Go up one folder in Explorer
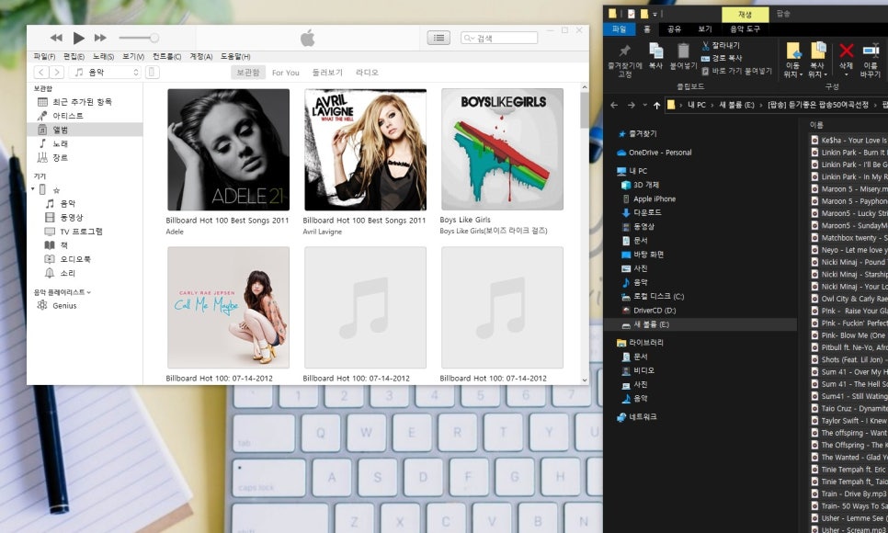The image size is (888, 533). click(x=656, y=105)
